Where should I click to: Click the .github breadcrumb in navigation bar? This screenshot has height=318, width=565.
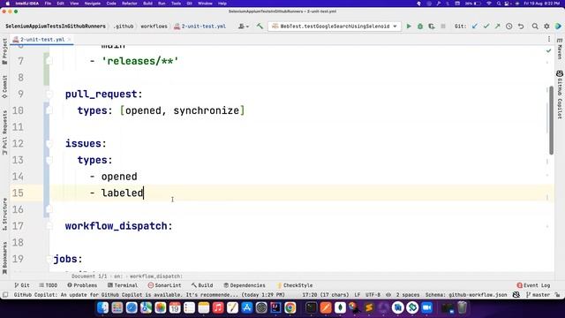pos(124,26)
